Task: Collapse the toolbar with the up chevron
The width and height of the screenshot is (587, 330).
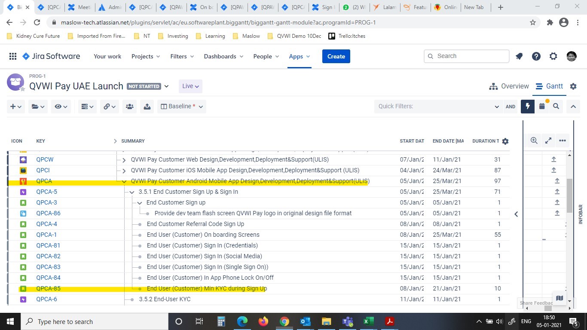Action: pyautogui.click(x=573, y=106)
